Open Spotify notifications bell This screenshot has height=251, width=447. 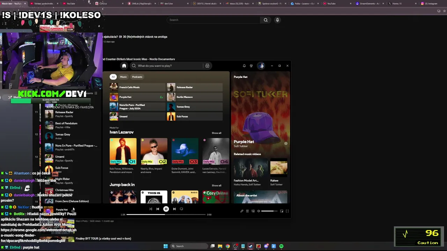click(x=244, y=66)
